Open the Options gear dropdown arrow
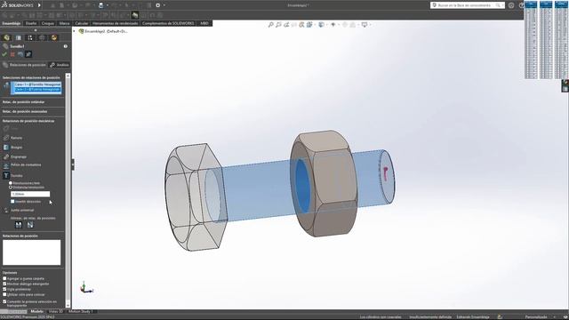The image size is (569, 320). pos(164,5)
